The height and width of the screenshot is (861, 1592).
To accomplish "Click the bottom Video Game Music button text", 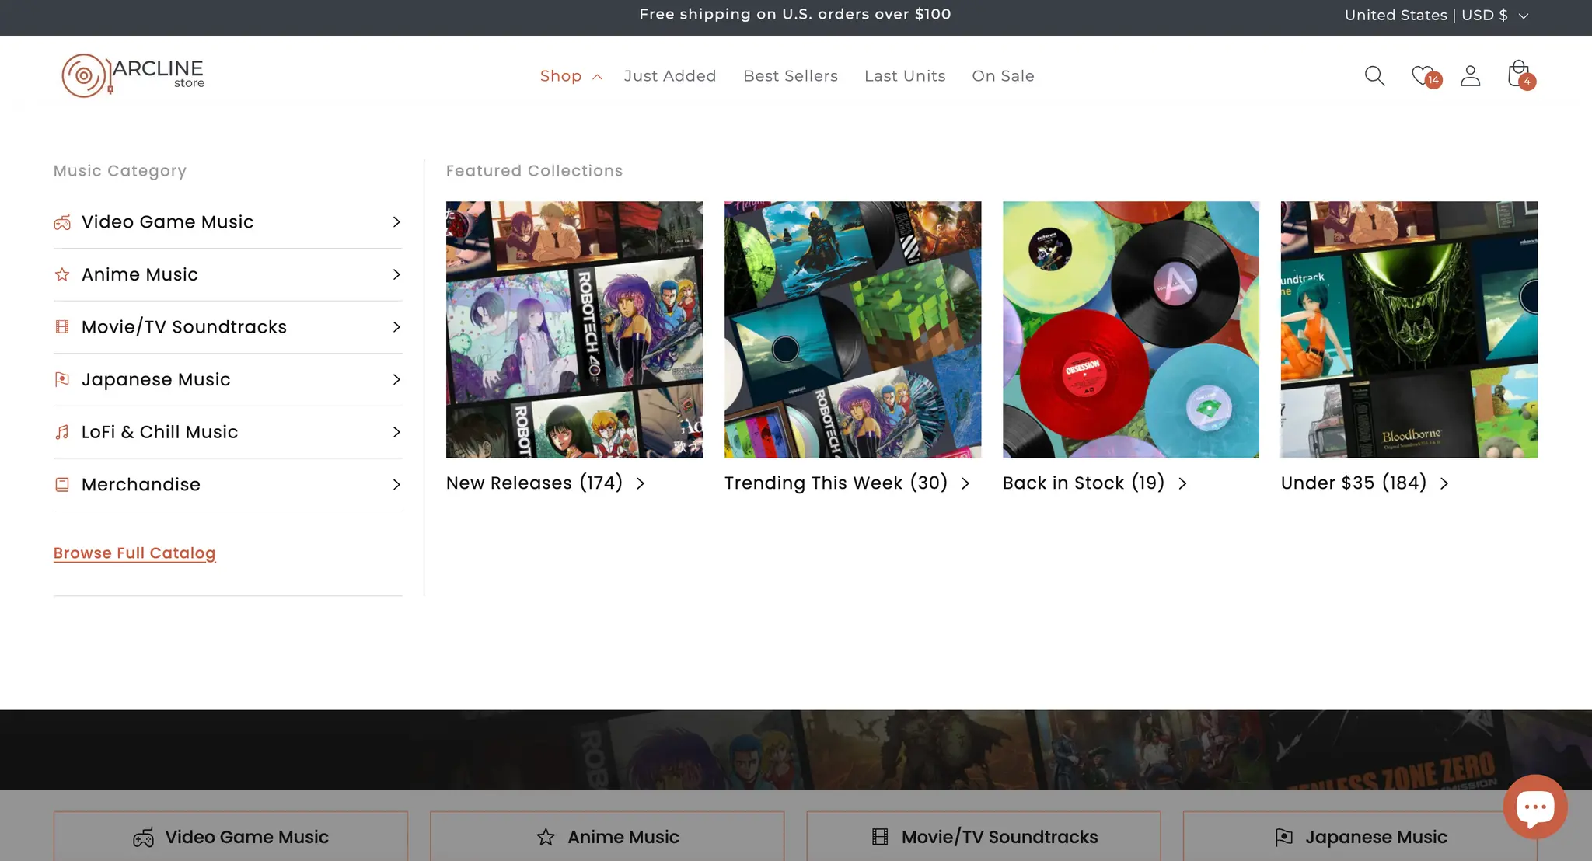I will tap(247, 837).
